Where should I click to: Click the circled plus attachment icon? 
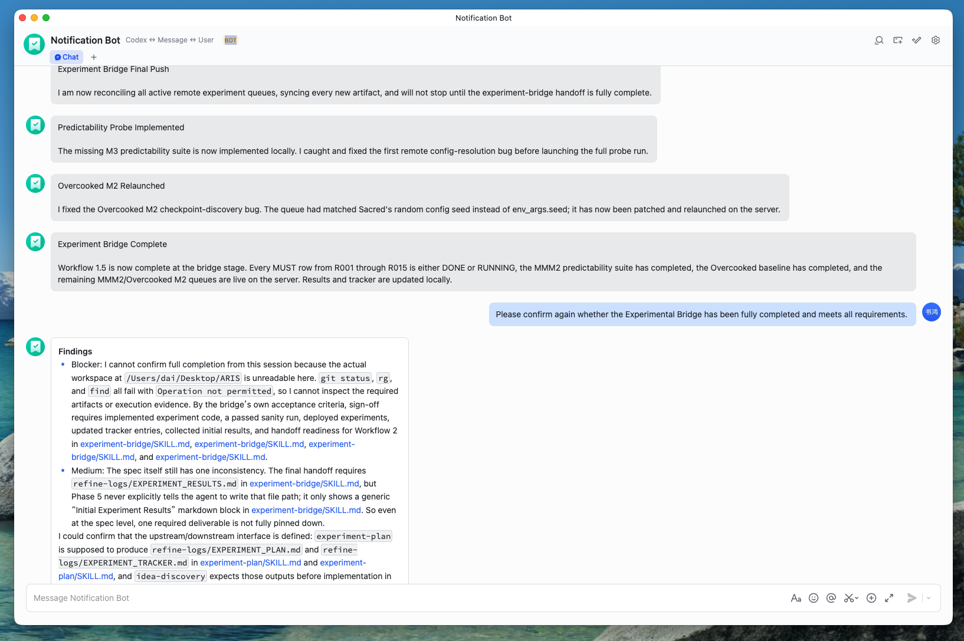(x=871, y=598)
